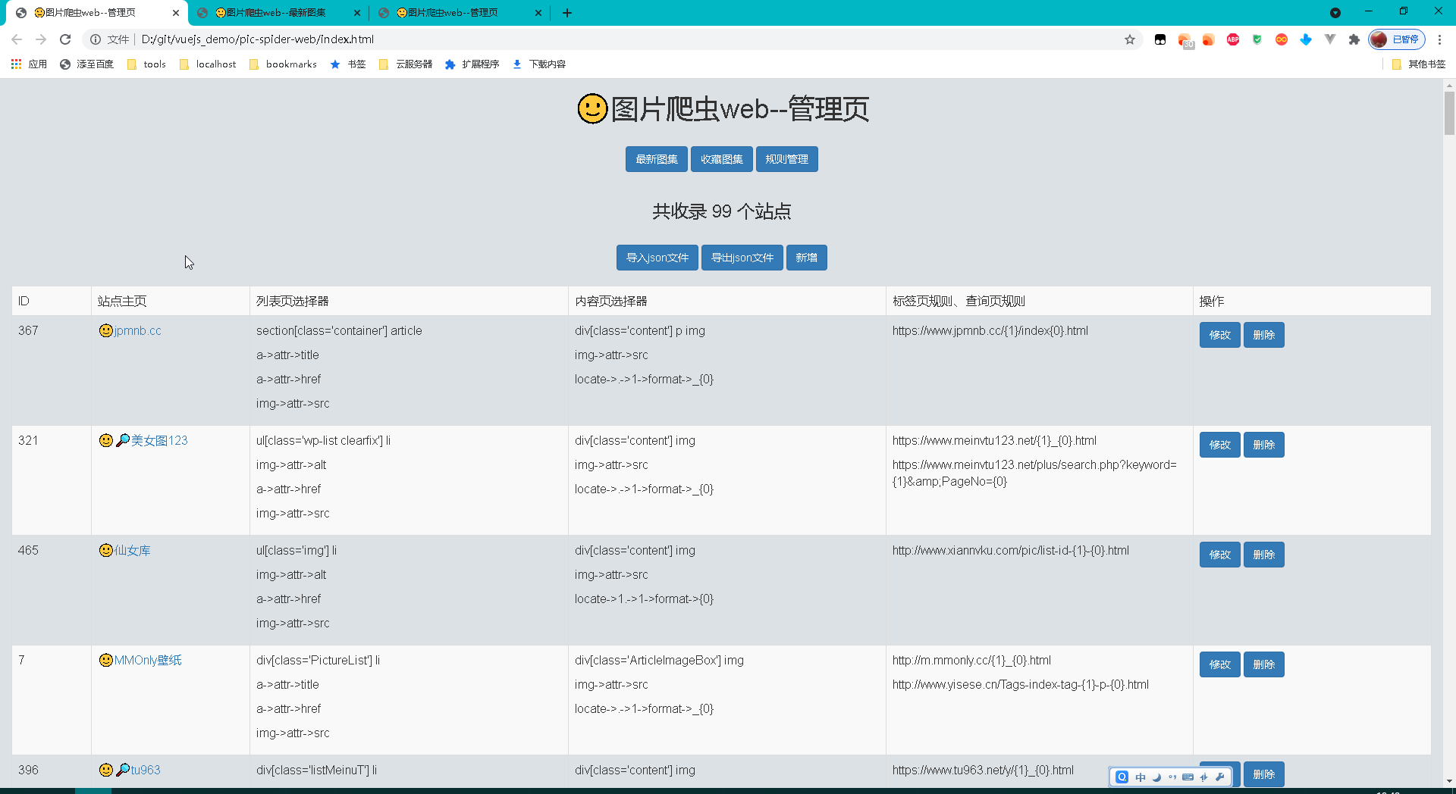The width and height of the screenshot is (1456, 794).
Task: Bookmark this page with the star icon
Action: click(1130, 39)
